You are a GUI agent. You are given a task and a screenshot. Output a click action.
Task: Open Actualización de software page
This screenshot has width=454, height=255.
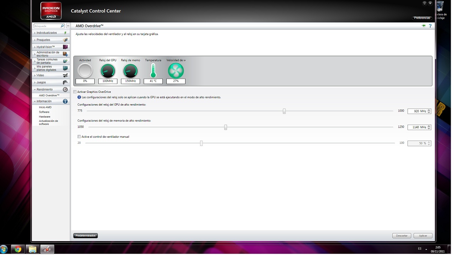(49, 123)
